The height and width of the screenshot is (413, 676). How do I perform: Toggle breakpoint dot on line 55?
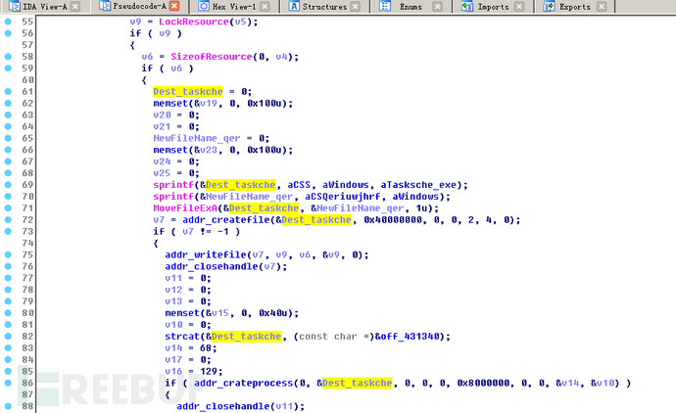tap(8, 22)
